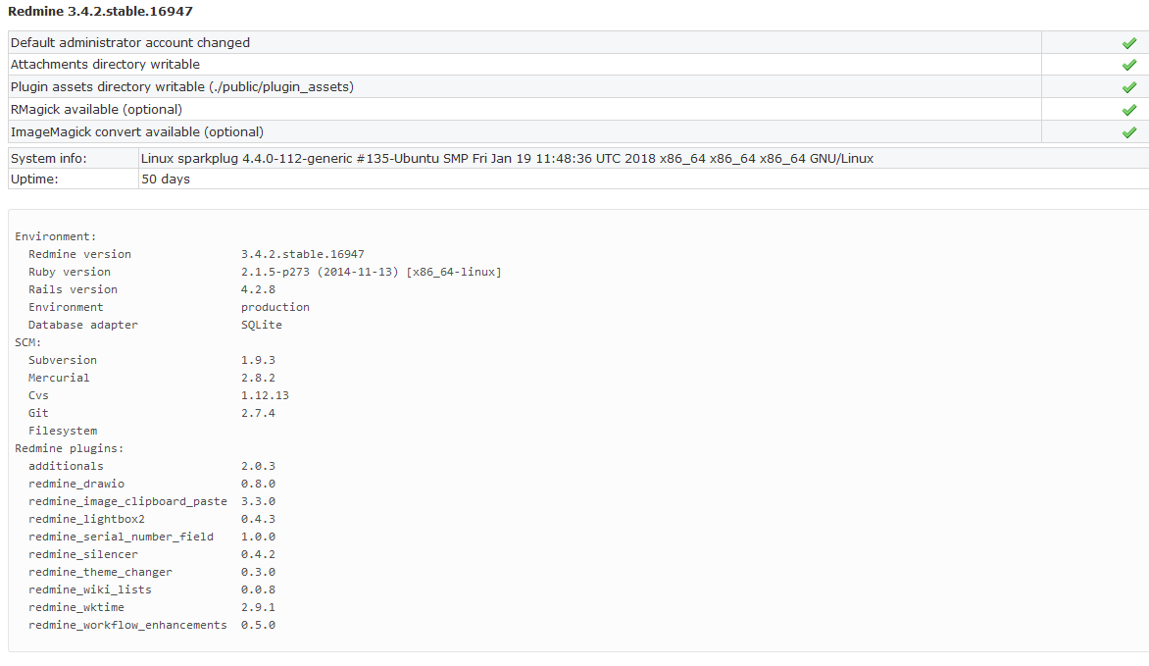Image resolution: width=1149 pixels, height=666 pixels.
Task: Click the redmine_serial_number_field version 1.0.0
Action: (x=258, y=537)
